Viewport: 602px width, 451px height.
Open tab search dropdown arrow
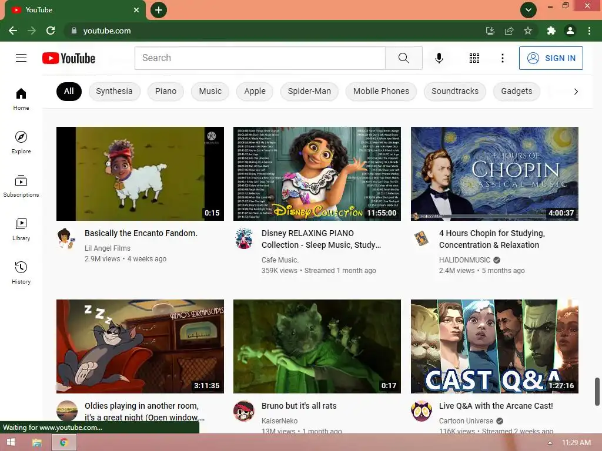(x=529, y=10)
